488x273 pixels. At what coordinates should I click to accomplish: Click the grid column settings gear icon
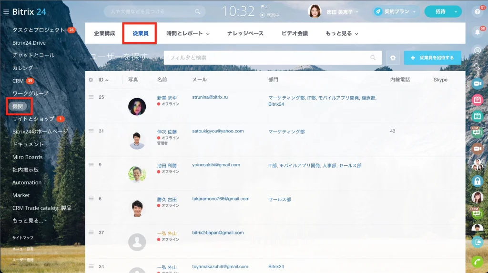click(x=91, y=80)
